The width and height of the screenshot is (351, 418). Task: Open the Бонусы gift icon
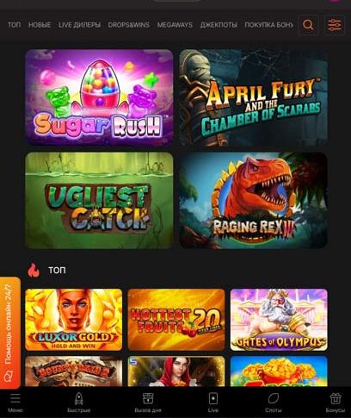[x=335, y=399]
